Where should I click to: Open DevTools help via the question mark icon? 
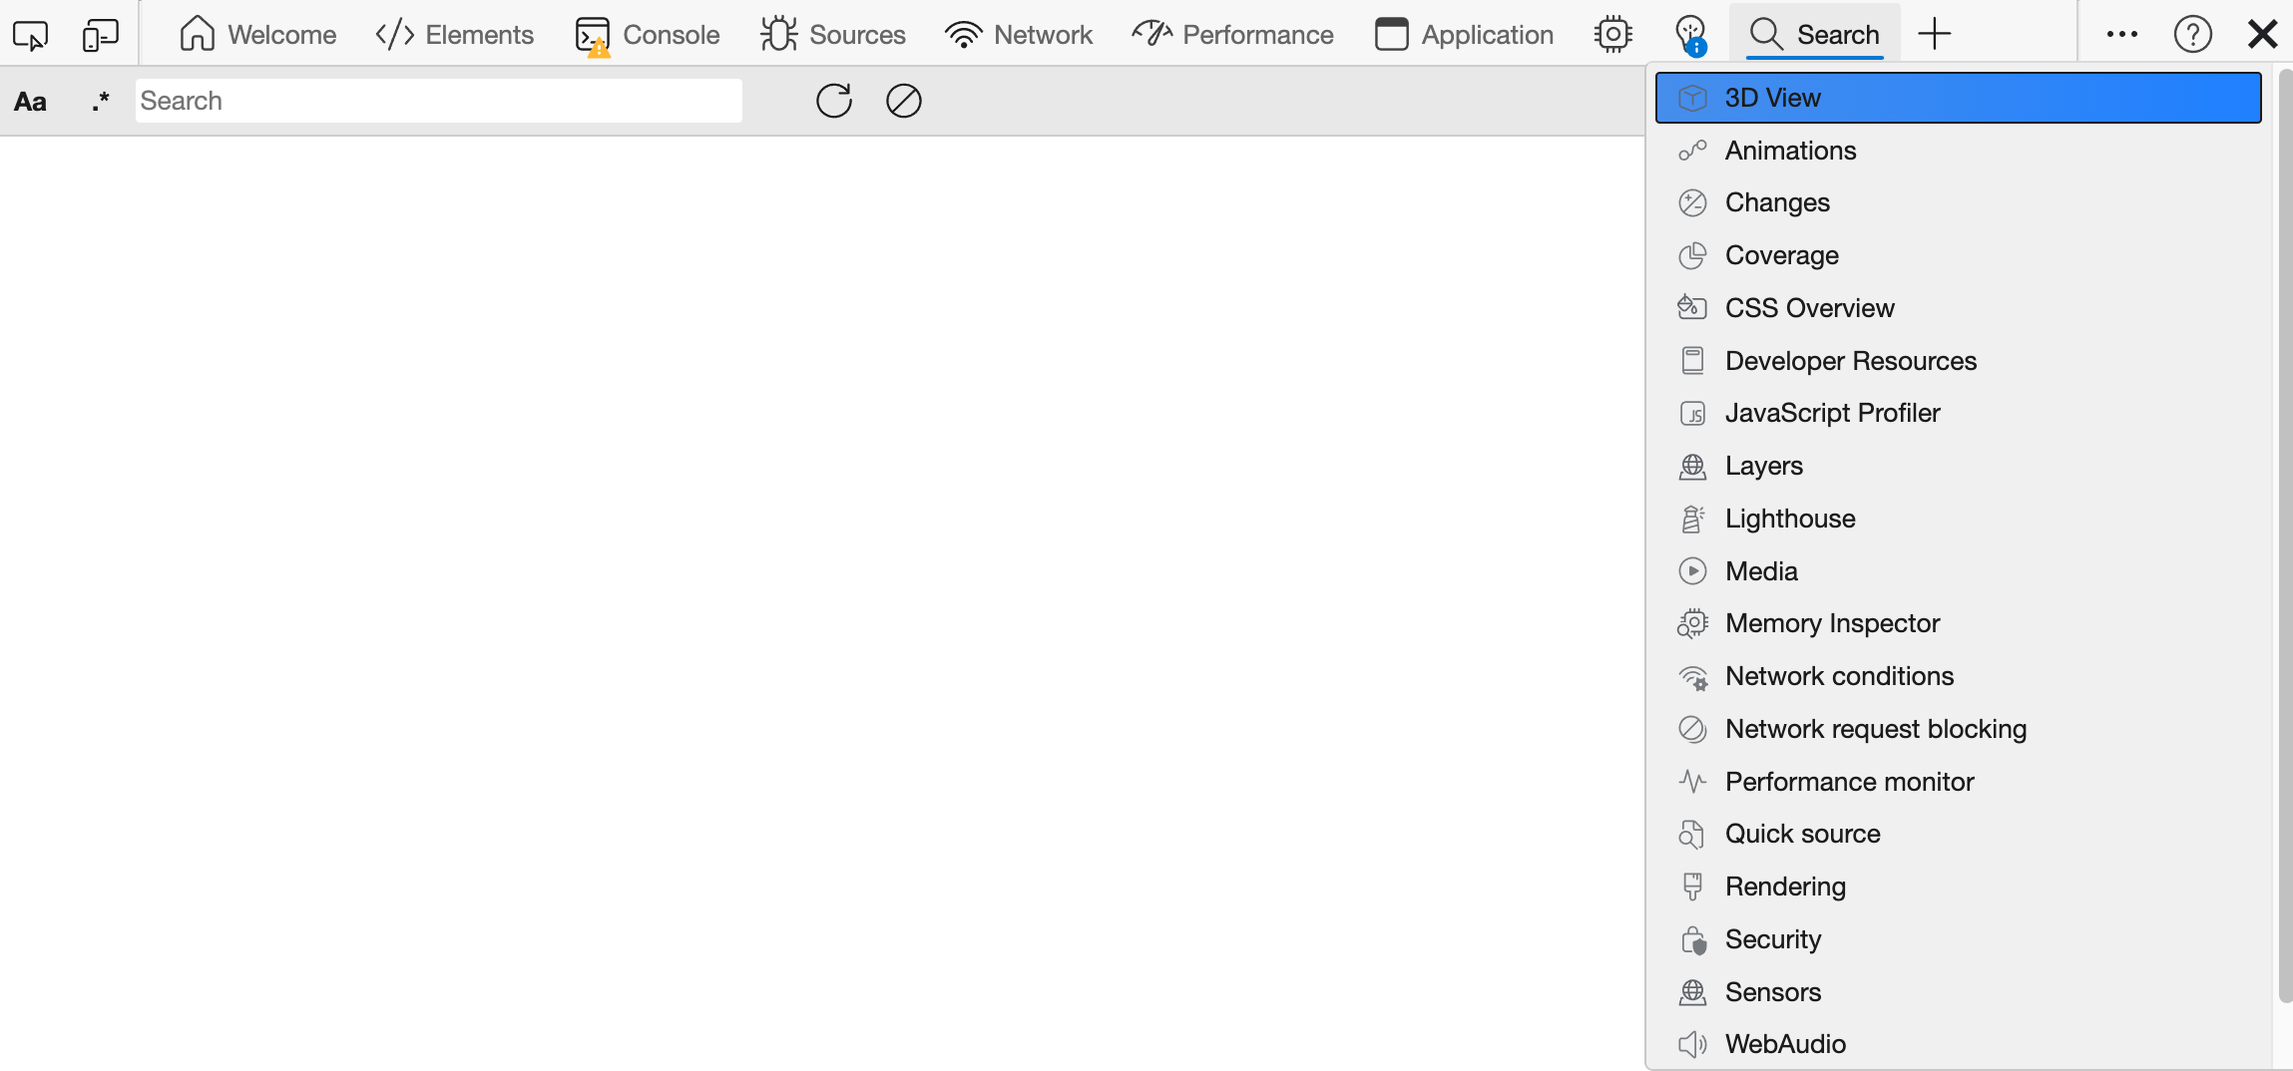pyautogui.click(x=2192, y=33)
